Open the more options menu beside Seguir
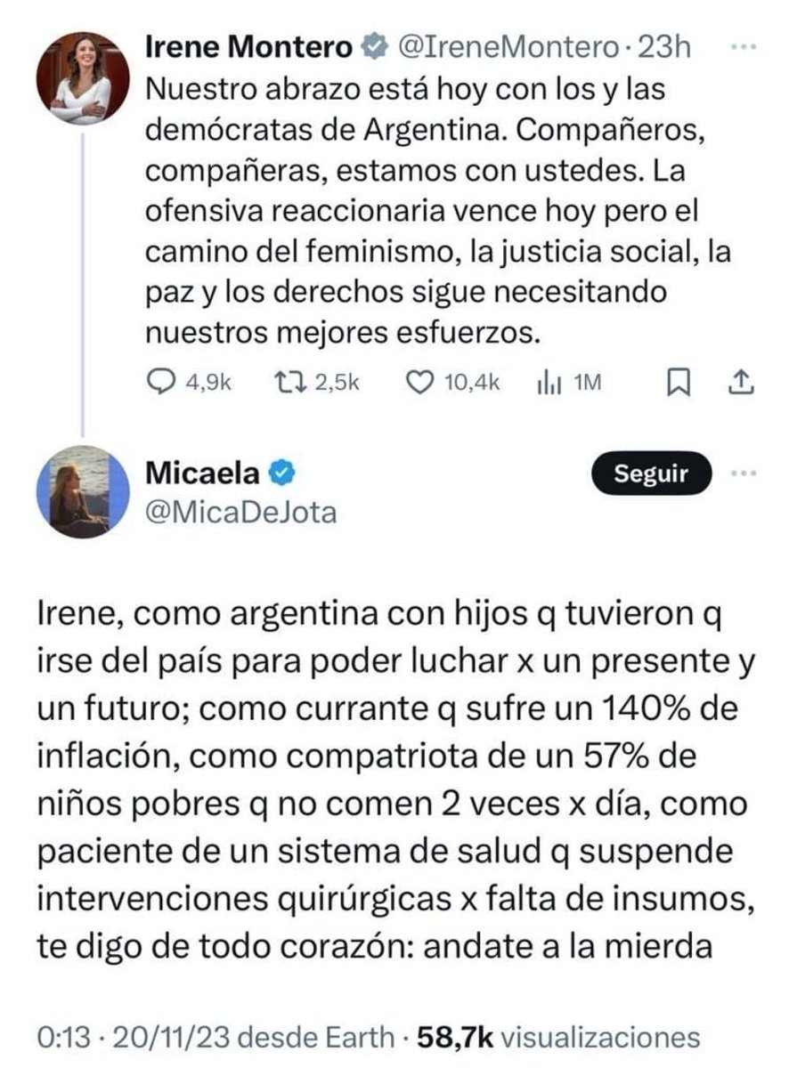 742,473
